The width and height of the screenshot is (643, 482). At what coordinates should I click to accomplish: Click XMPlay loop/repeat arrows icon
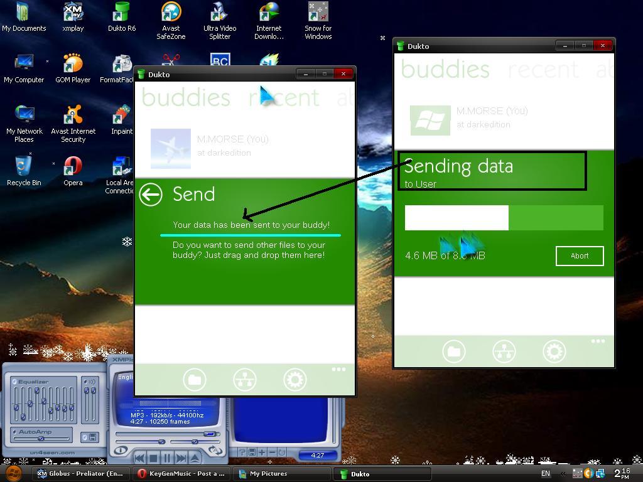pos(215,450)
